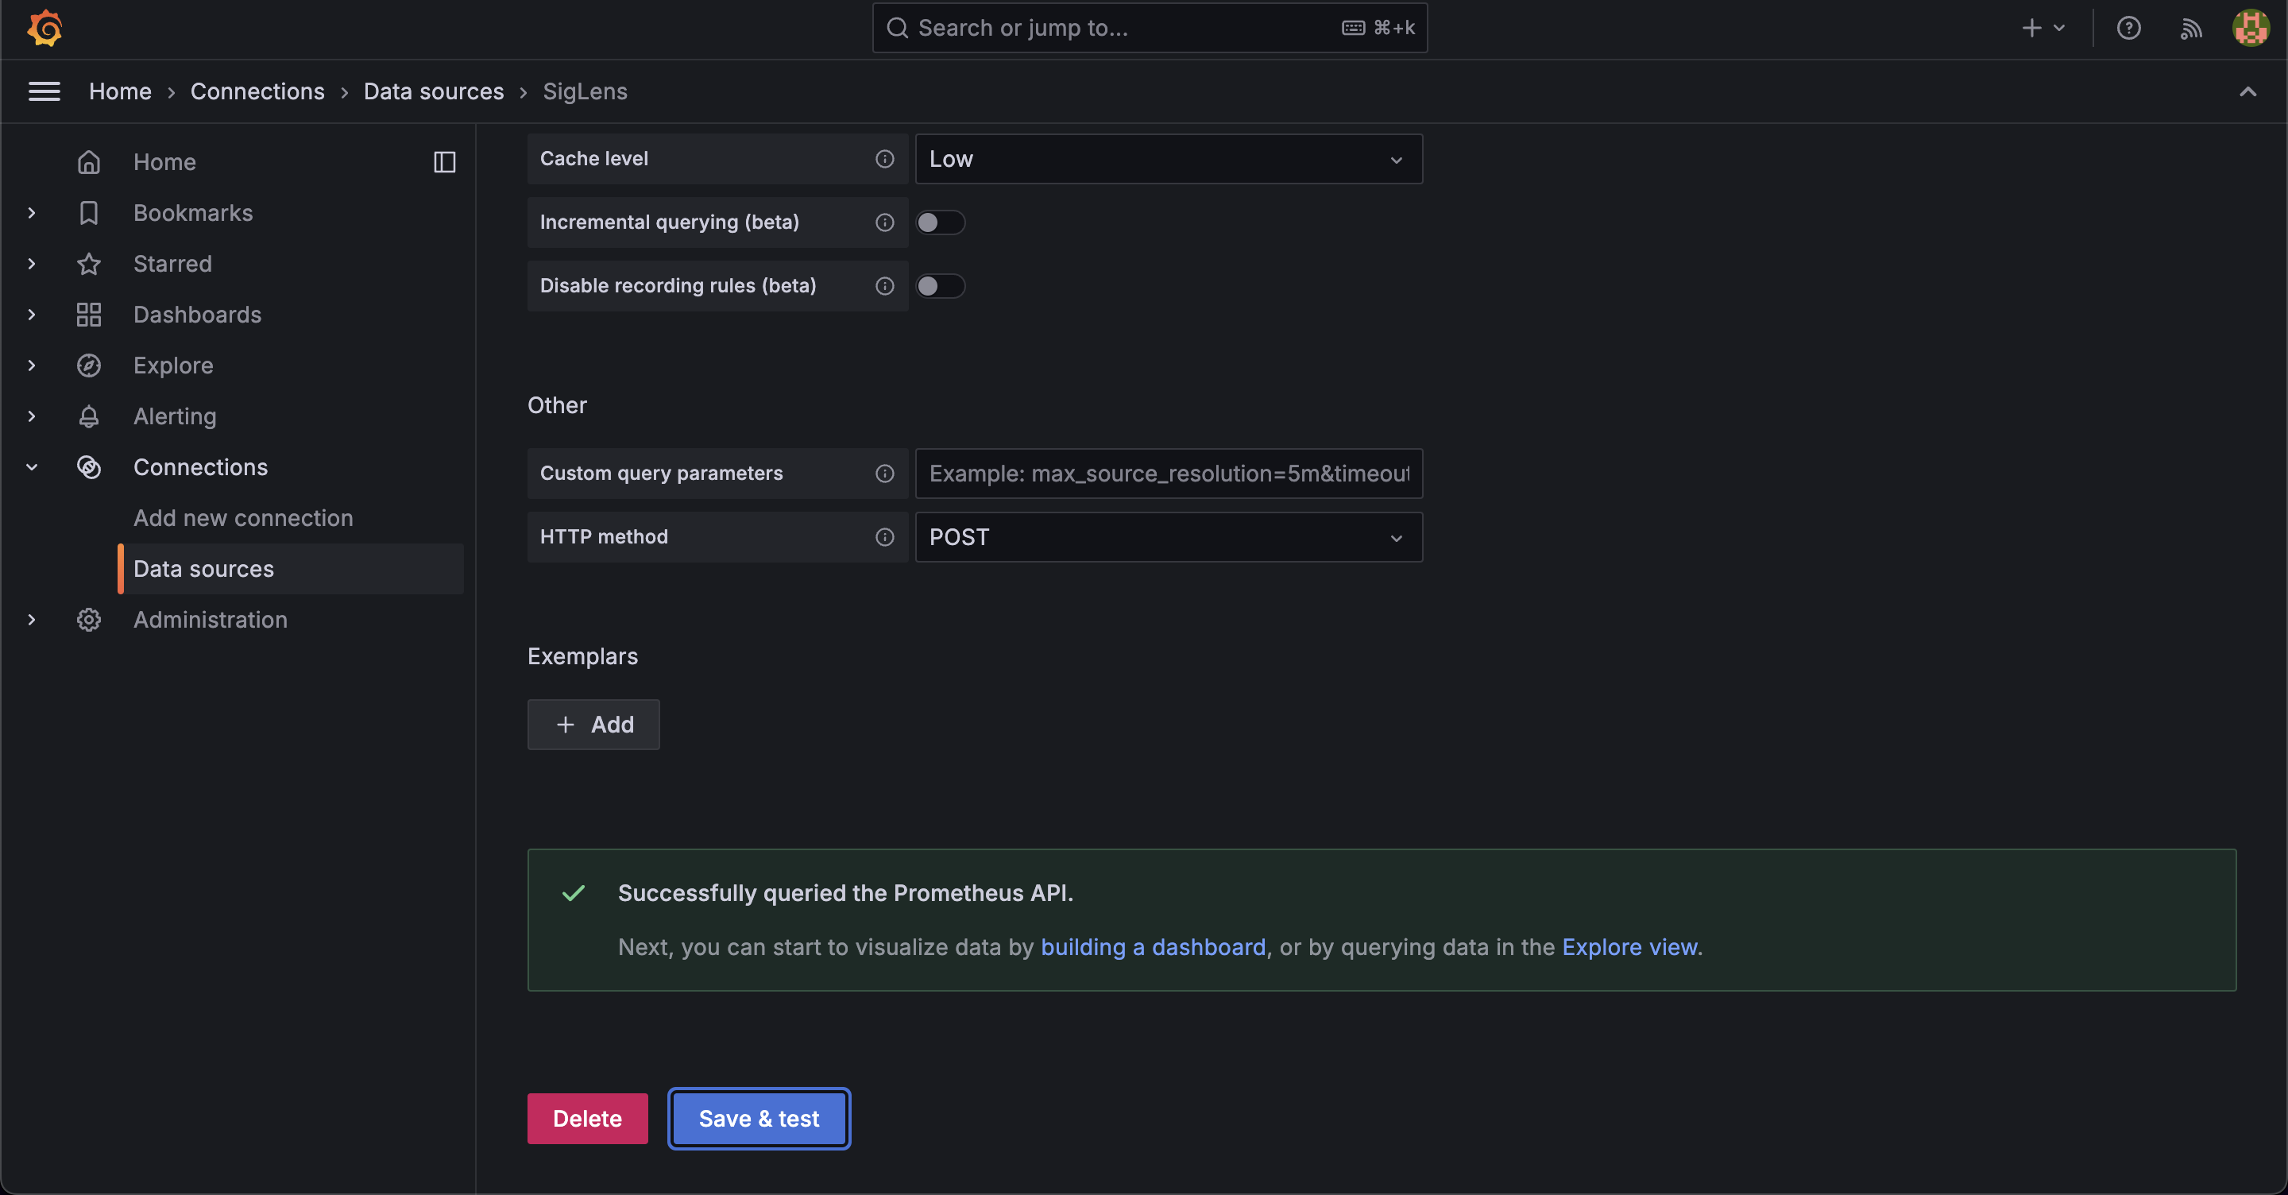Click the Starred star icon
Image resolution: width=2288 pixels, height=1195 pixels.
point(89,264)
